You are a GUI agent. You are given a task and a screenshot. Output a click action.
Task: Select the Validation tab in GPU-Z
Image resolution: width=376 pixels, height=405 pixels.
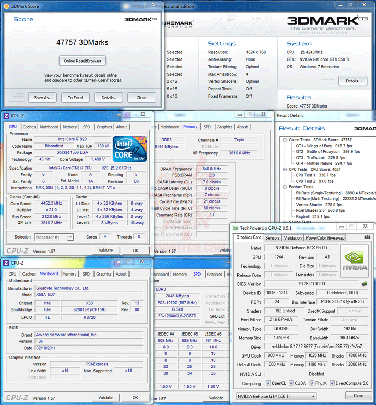click(292, 238)
